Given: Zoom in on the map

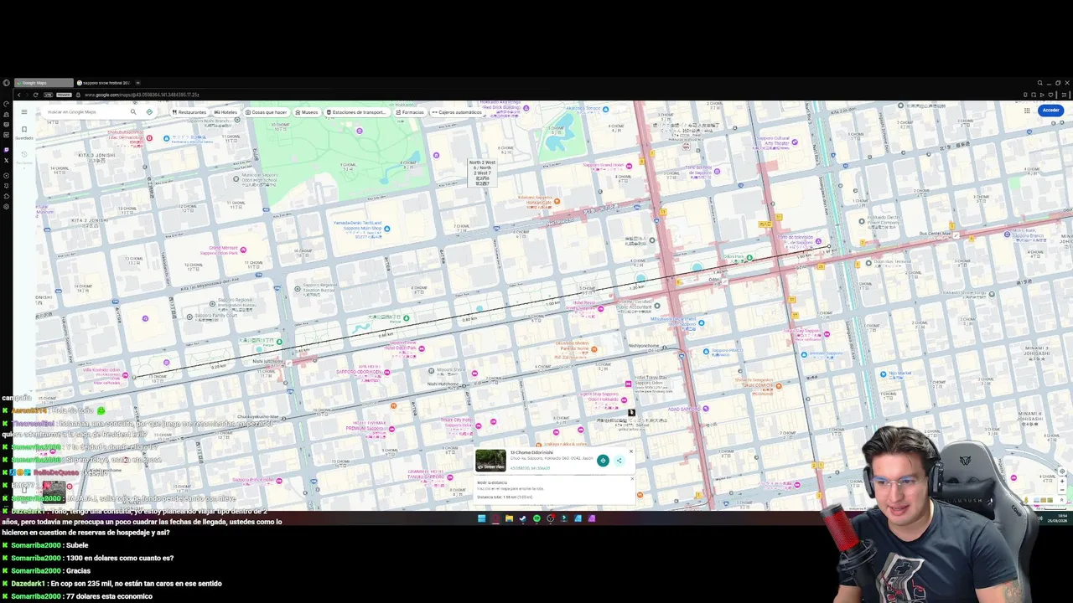Looking at the screenshot, I should pos(1062,482).
